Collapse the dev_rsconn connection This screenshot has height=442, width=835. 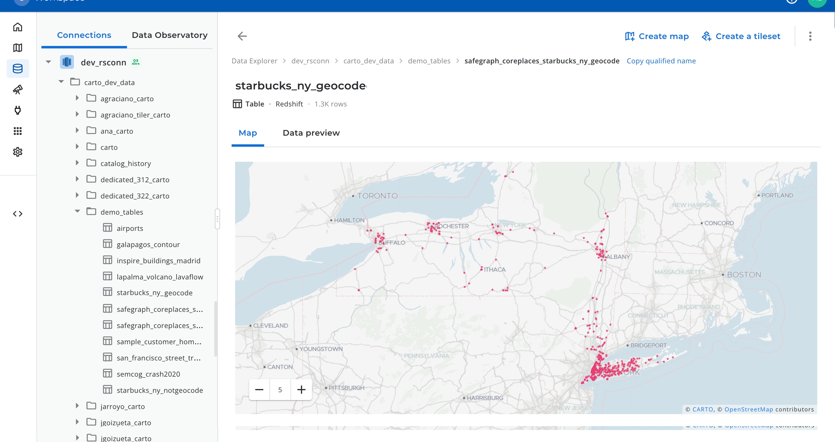tap(49, 62)
